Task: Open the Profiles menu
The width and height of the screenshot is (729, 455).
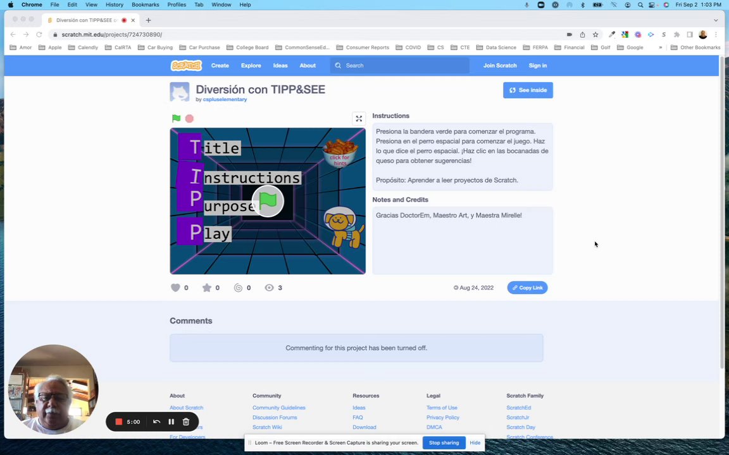Action: point(177,4)
